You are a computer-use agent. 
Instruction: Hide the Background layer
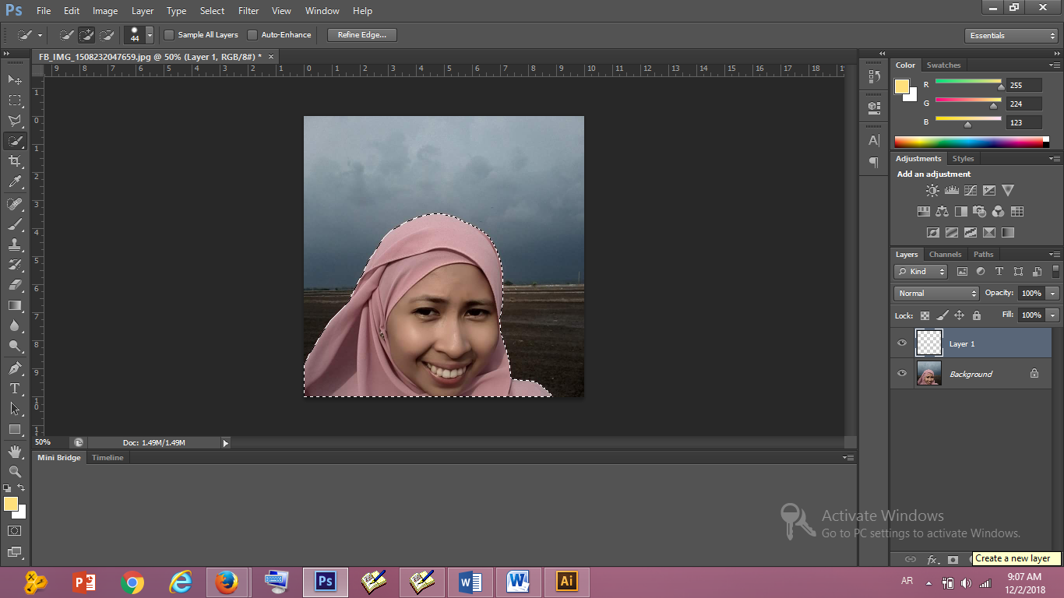(901, 374)
